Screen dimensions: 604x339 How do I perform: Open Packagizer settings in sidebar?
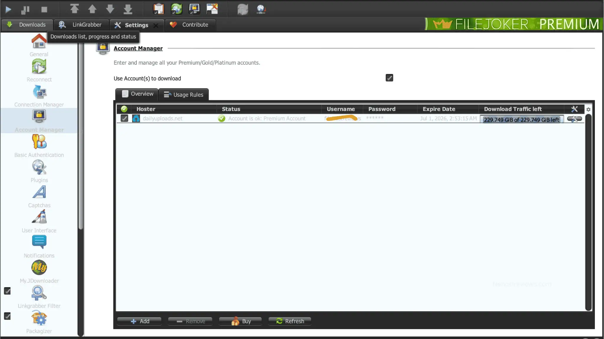(39, 322)
